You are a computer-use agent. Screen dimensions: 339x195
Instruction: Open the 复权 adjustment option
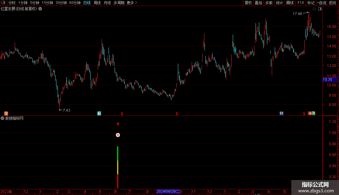click(248, 3)
